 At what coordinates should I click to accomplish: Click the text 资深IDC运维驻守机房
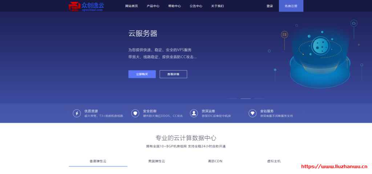216,116
